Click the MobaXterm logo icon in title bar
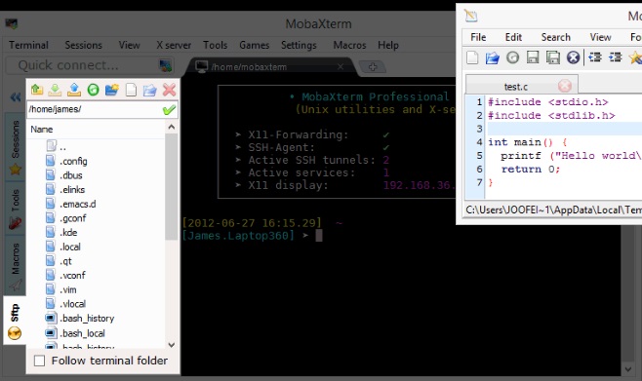This screenshot has height=381, width=642. coord(11,23)
